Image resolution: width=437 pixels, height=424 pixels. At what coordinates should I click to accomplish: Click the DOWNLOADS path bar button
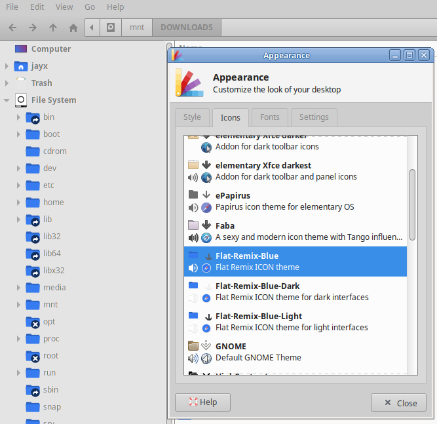(187, 28)
